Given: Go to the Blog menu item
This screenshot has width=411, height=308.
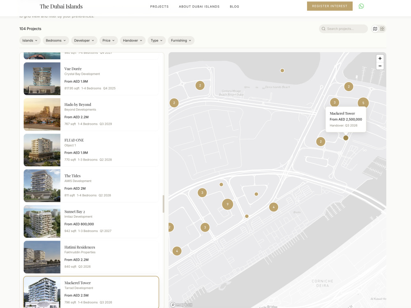Looking at the screenshot, I should 234,7.
